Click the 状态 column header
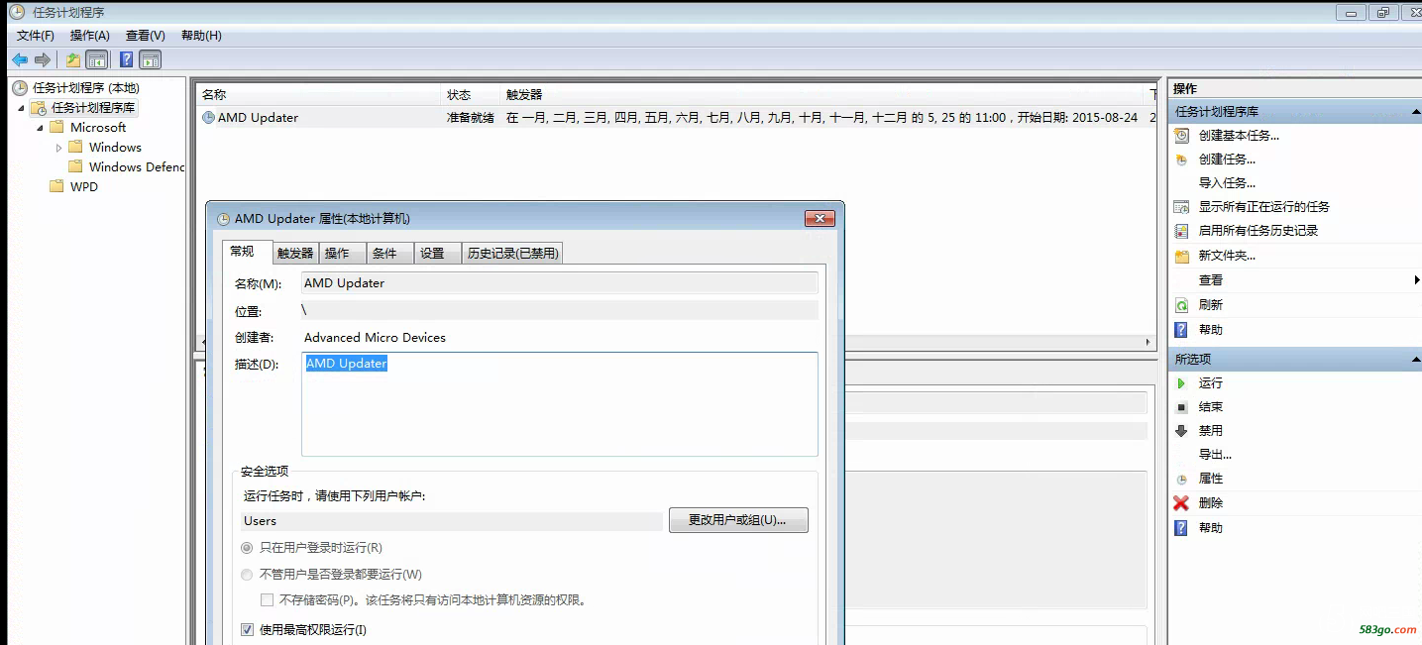Screen dimensions: 1422x645 (x=471, y=95)
